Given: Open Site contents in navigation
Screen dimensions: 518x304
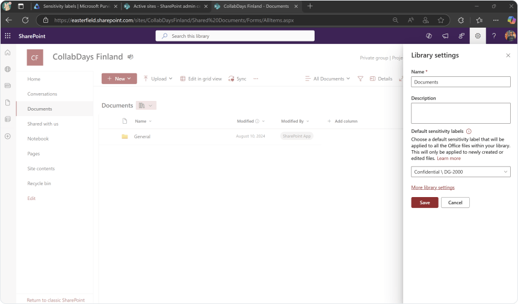Looking at the screenshot, I should [41, 168].
